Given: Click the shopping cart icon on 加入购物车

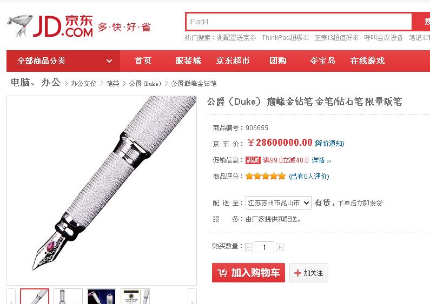Looking at the screenshot, I should point(222,273).
